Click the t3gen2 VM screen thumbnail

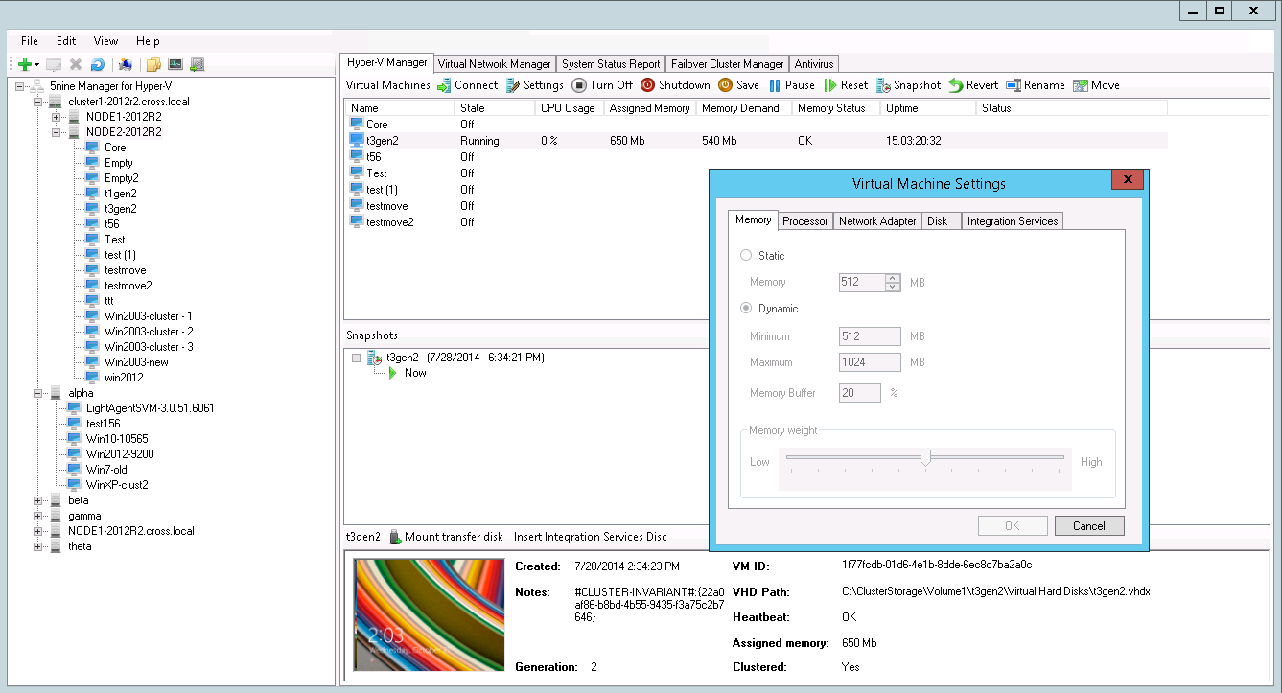click(430, 614)
